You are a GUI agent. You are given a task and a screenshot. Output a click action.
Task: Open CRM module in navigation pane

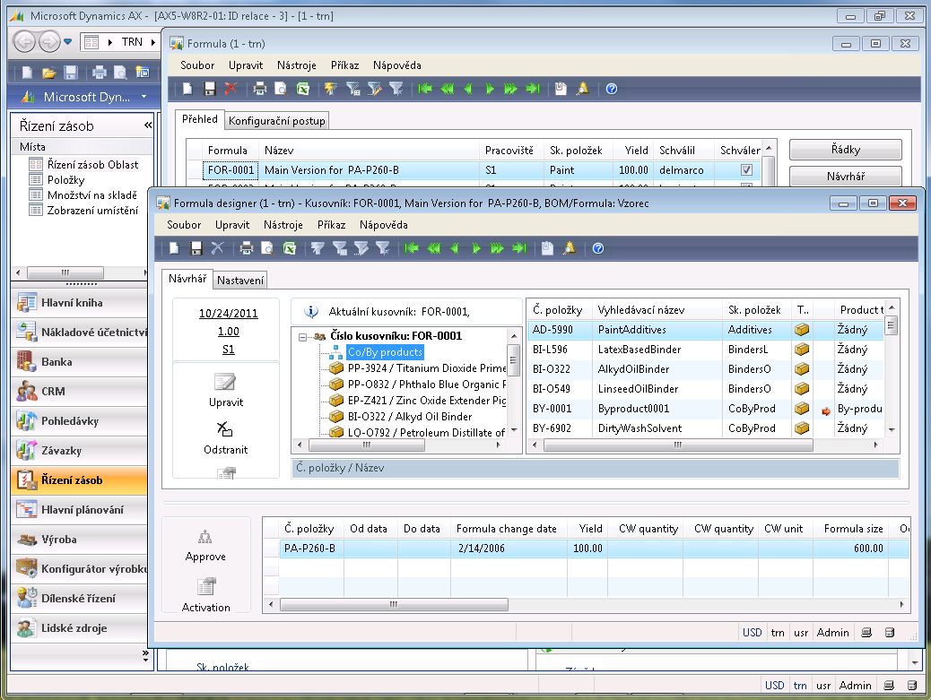pos(79,392)
